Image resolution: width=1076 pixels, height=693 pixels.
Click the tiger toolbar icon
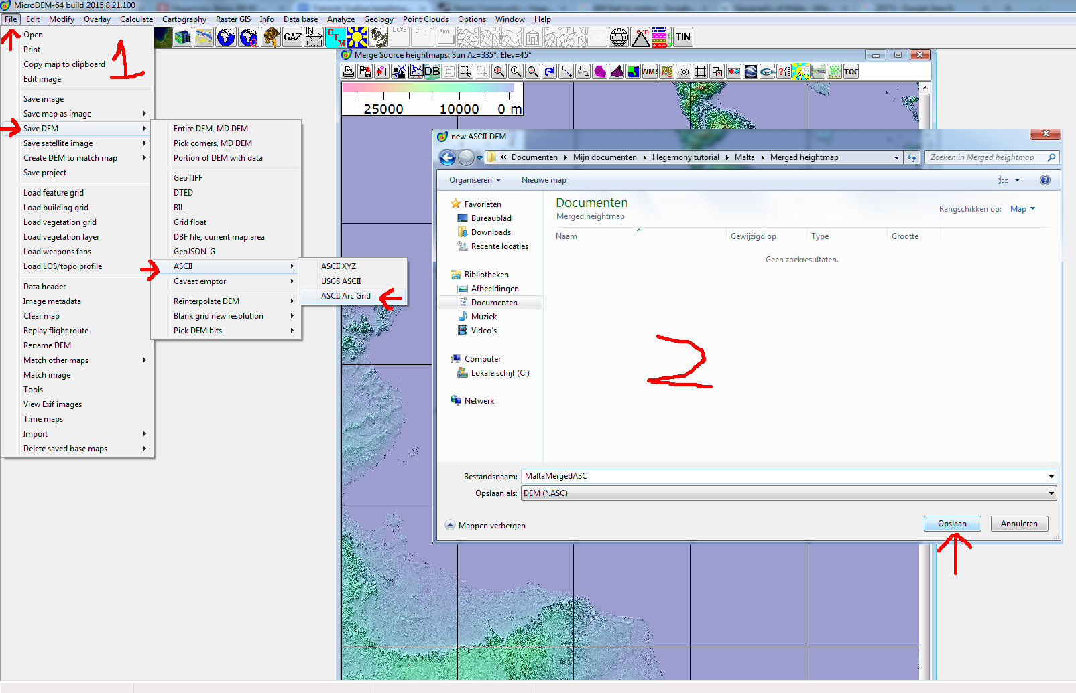(x=272, y=37)
